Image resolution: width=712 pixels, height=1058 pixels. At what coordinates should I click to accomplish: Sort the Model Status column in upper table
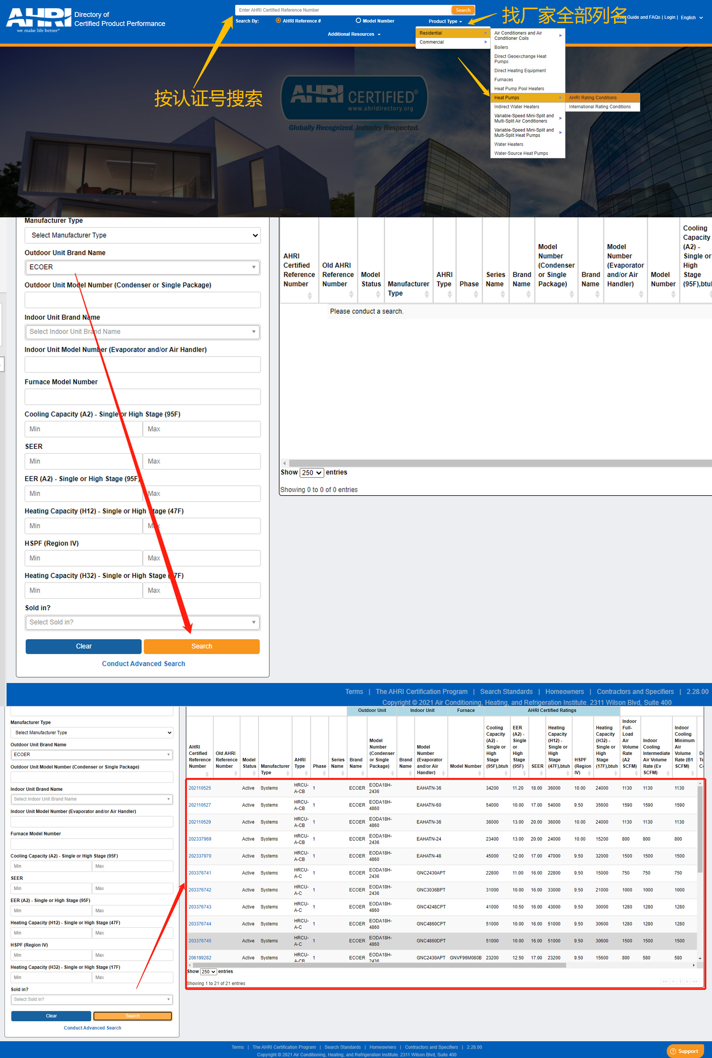(x=378, y=294)
